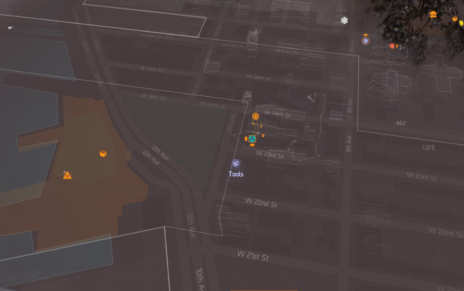Click the yellow shopping cart vendor icon
The width and height of the screenshot is (464, 291).
click(x=461, y=23)
